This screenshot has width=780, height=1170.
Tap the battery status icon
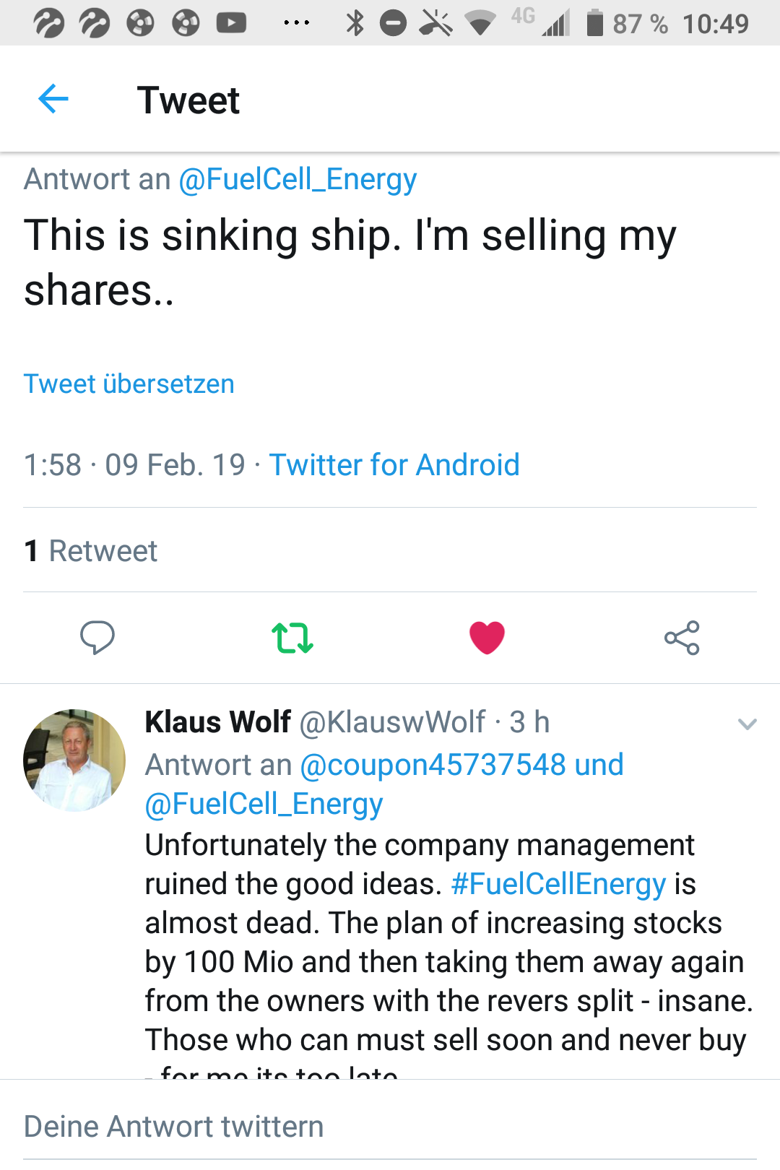tap(594, 23)
